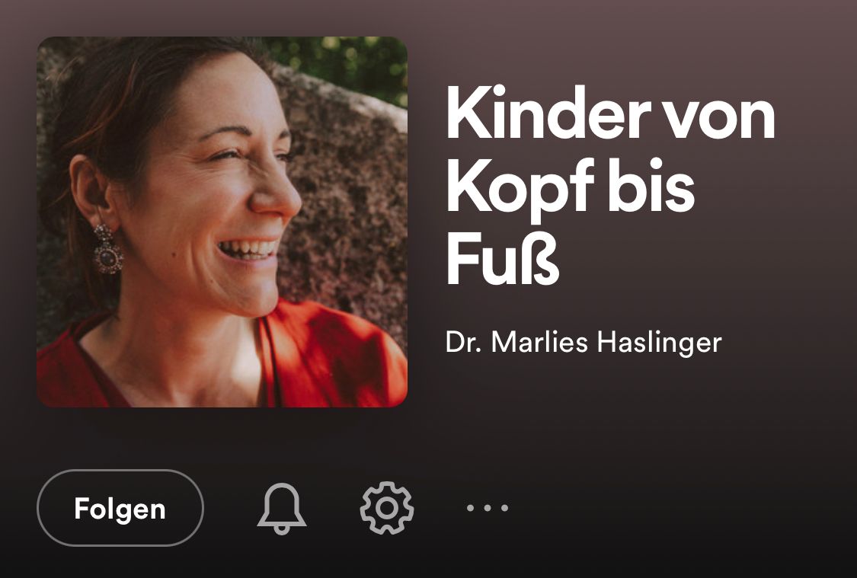Toggle new episode alerts using the bell
857x578 pixels.
281,508
